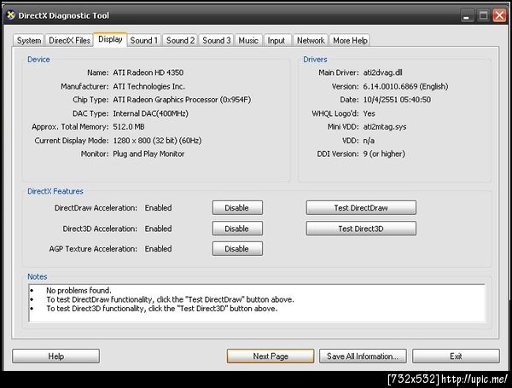Select the Plug and Play Monitor text

click(x=148, y=153)
